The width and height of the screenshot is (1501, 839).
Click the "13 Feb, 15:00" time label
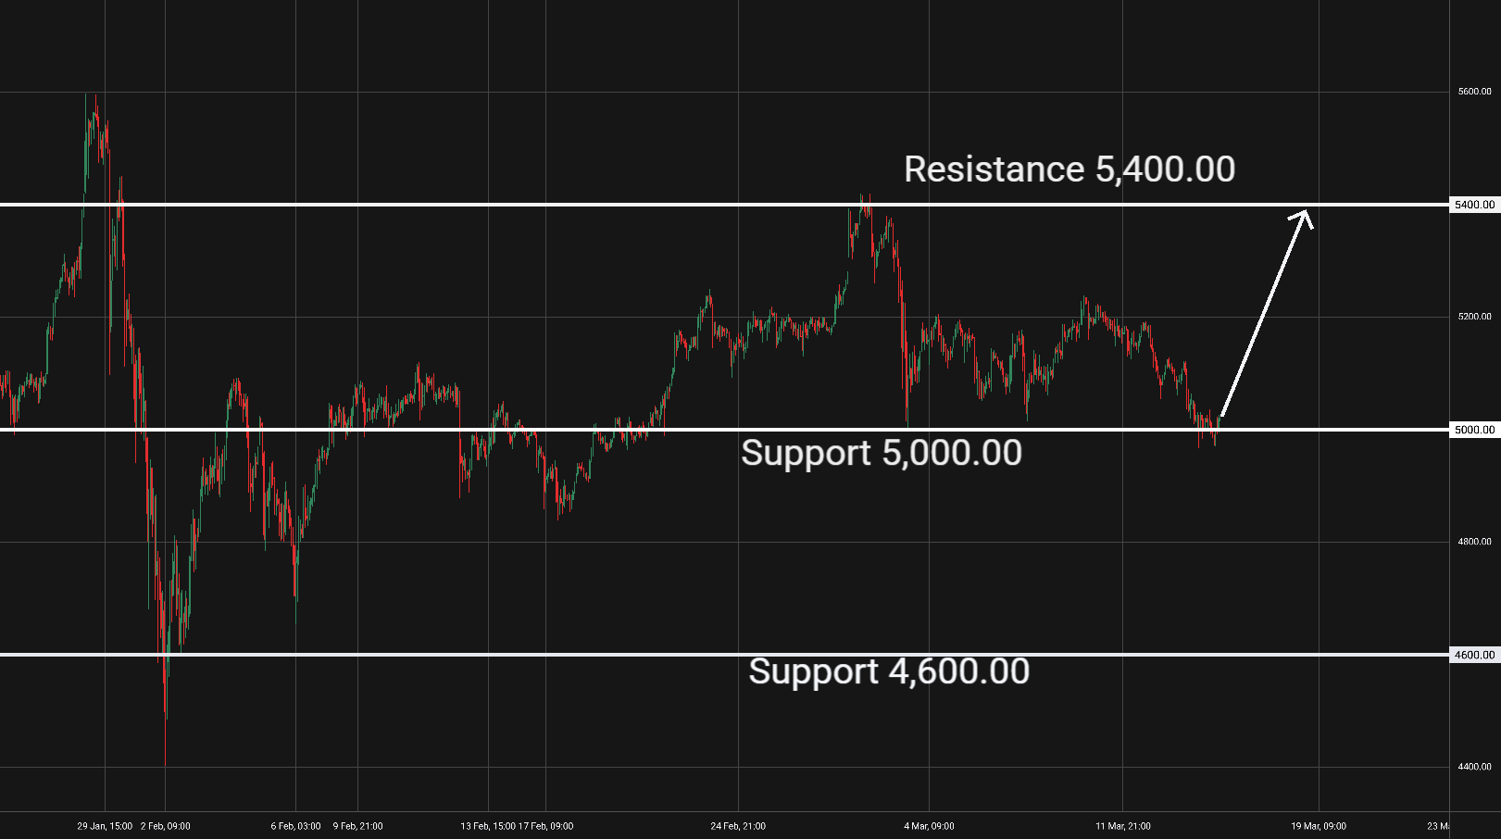[488, 826]
